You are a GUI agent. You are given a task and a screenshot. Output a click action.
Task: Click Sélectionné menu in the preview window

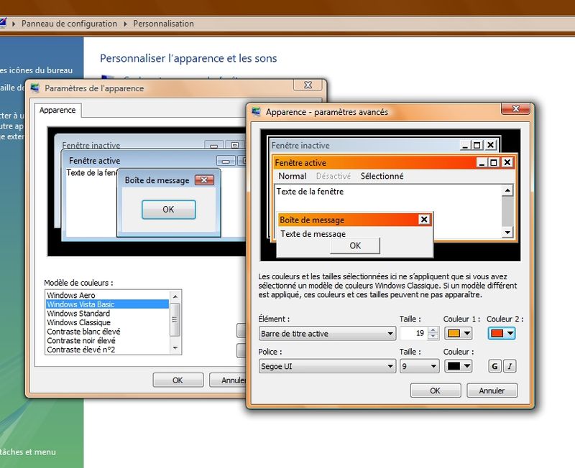coord(382,176)
